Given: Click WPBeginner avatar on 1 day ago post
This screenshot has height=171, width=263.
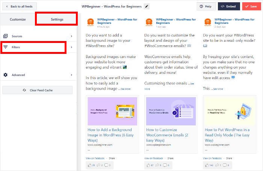Looking at the screenshot, I should pyautogui.click(x=149, y=22).
